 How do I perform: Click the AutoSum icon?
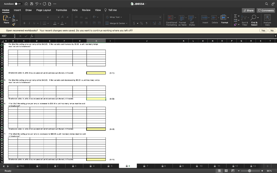[x=236, y=17]
